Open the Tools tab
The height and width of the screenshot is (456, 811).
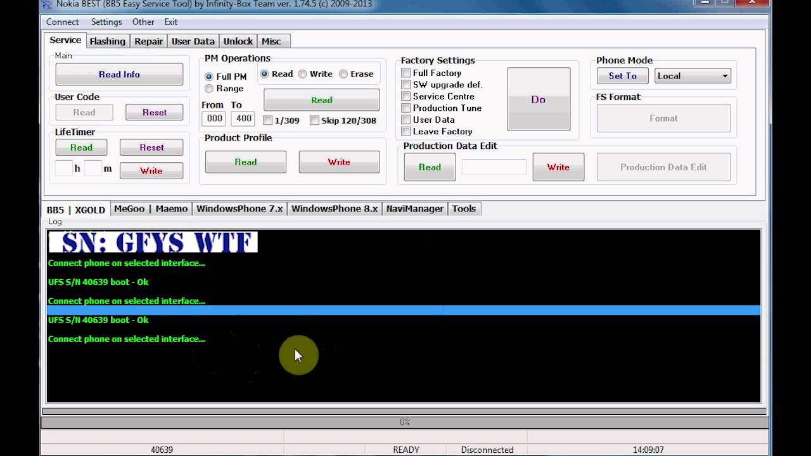coord(464,209)
